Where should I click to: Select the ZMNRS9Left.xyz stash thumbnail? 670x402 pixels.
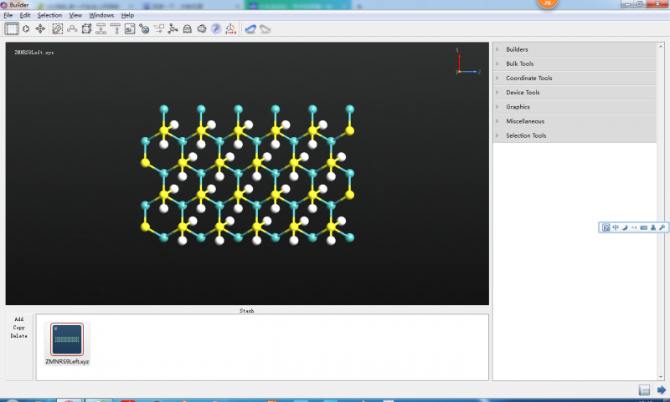pyautogui.click(x=66, y=340)
